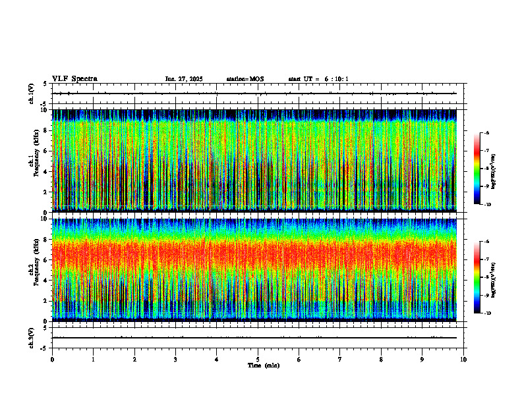Click the "start UT = 6 : 10: 1" text
Viewport: 522px width, 403px height.
[x=318, y=79]
